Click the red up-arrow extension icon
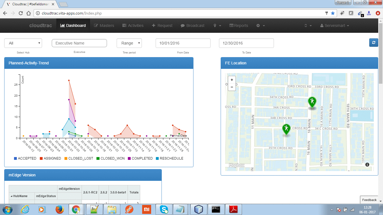 point(378,13)
